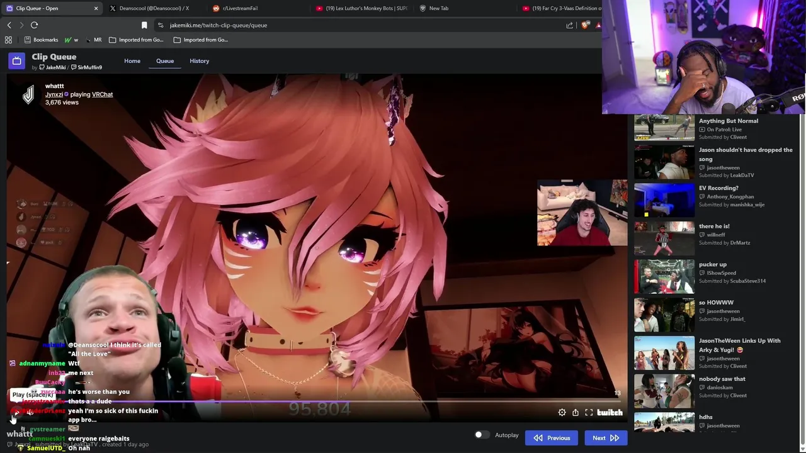Toggle fullscreen on the video player
806x453 pixels.
coord(589,413)
